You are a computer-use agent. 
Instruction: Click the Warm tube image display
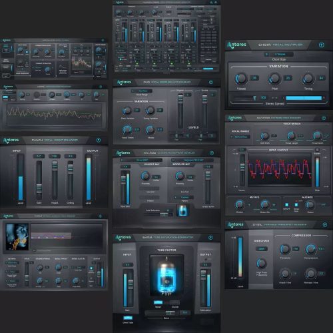pos(166,276)
